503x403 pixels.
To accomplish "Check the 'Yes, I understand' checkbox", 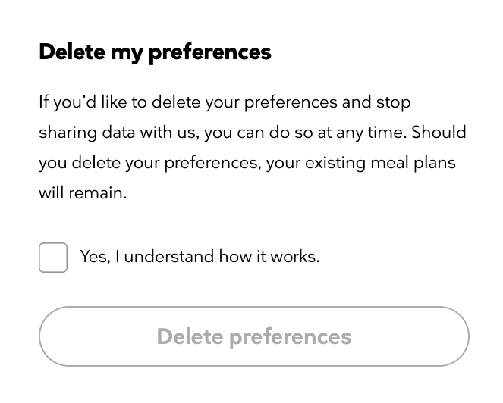I will coord(53,258).
